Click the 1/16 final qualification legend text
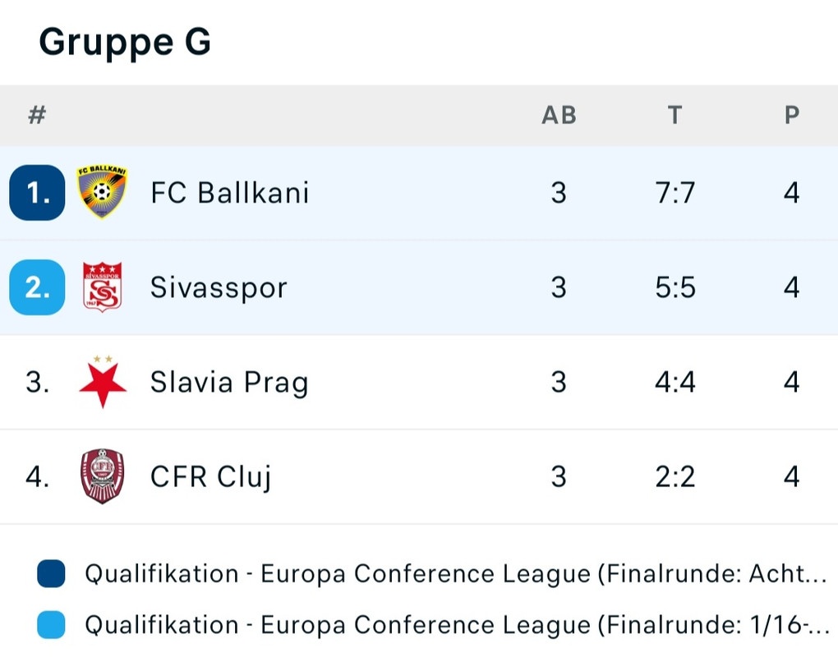 (456, 625)
